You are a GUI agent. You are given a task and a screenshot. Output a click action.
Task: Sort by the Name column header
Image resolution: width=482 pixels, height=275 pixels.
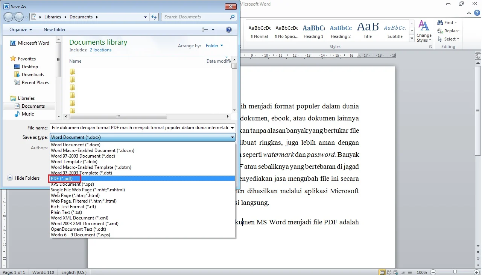click(x=75, y=61)
